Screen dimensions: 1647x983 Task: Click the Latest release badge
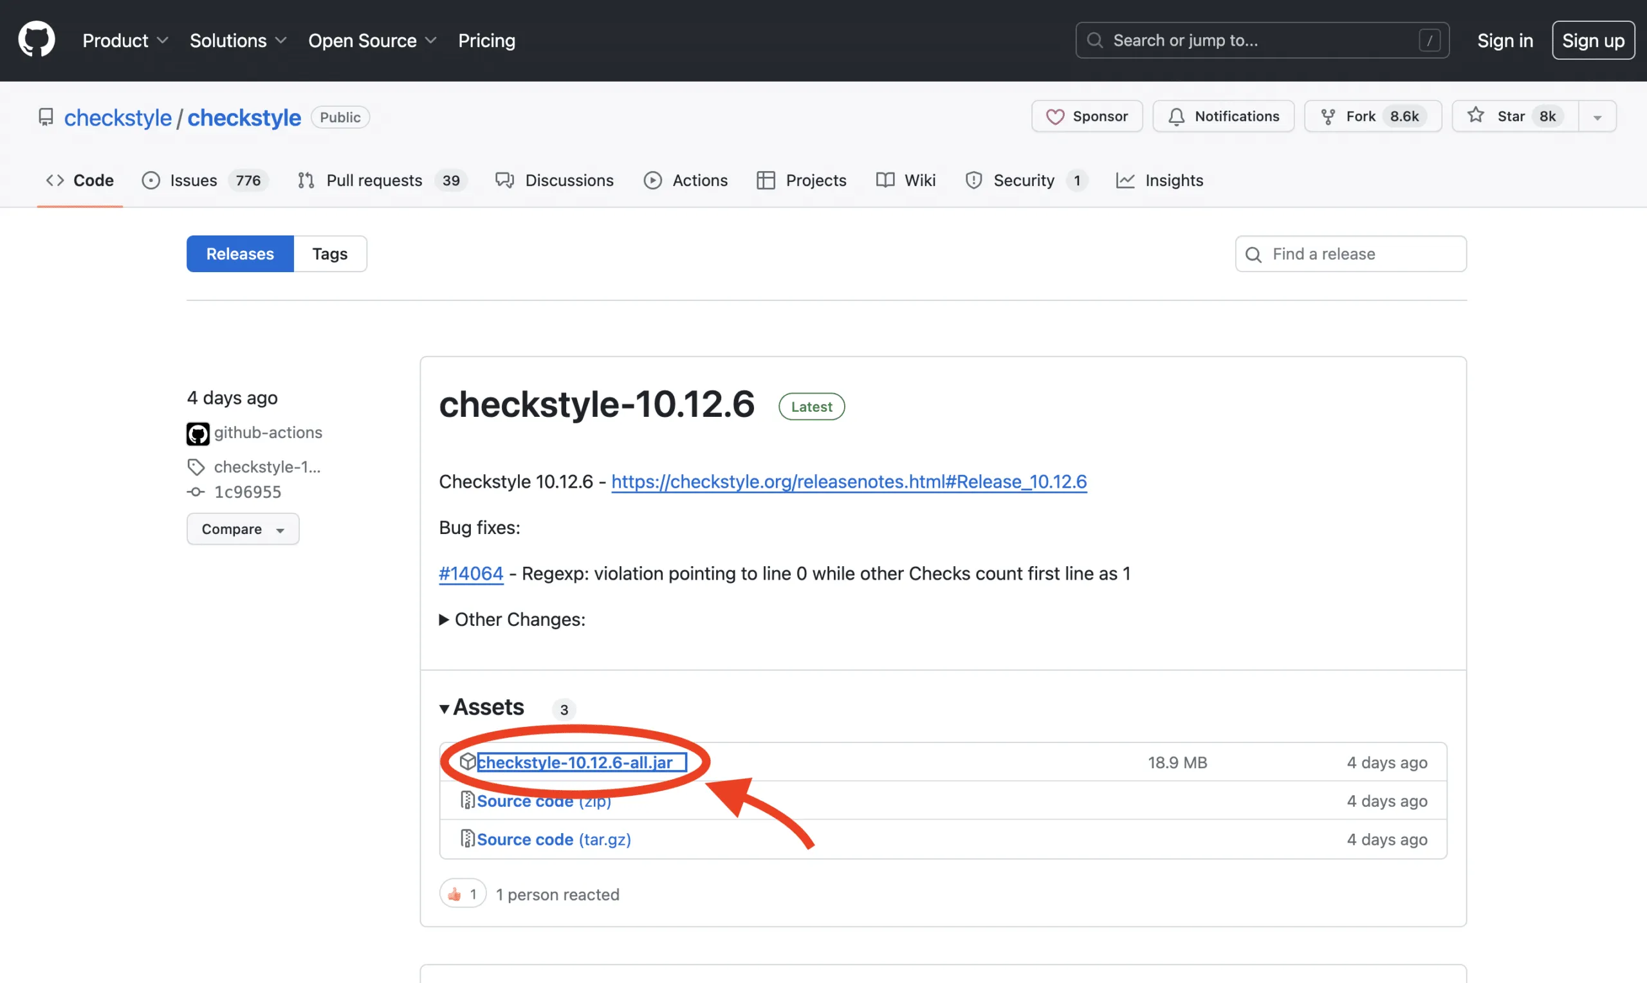coord(811,407)
